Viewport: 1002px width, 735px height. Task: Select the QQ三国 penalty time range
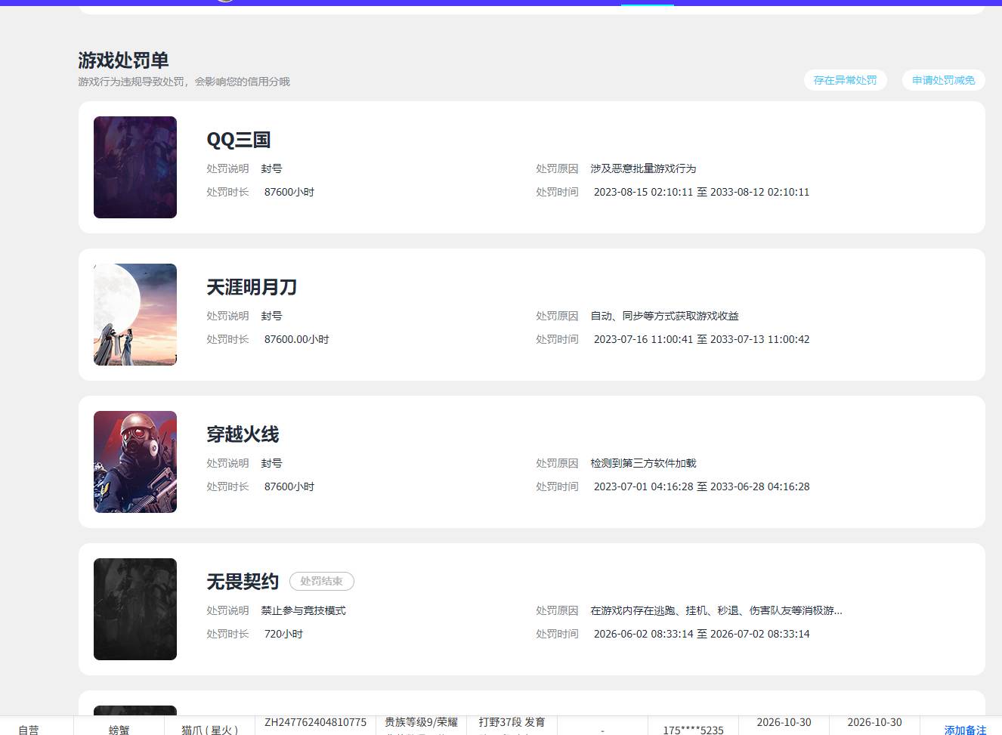pyautogui.click(x=701, y=192)
